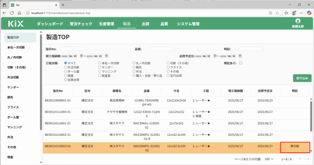
Task: Open the システム管理 menu
Action: [x=188, y=24]
